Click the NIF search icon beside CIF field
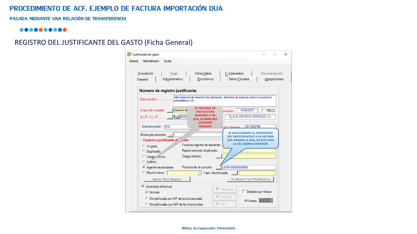 (x=177, y=117)
